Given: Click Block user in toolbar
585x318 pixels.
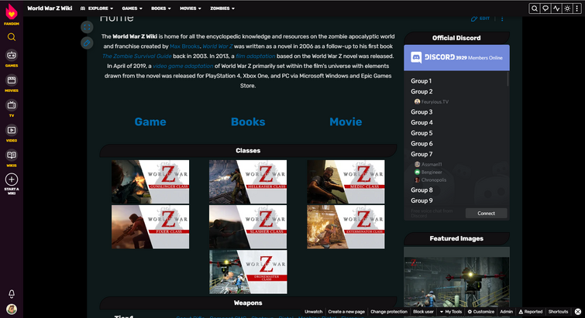Looking at the screenshot, I should click(424, 312).
